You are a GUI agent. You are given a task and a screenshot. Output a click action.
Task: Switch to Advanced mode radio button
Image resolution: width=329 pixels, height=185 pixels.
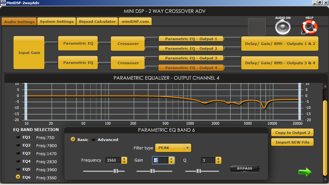point(93,139)
